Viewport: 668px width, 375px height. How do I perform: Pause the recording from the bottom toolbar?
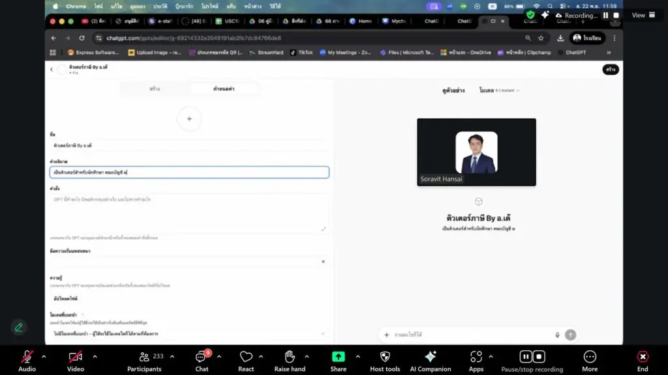pos(525,356)
